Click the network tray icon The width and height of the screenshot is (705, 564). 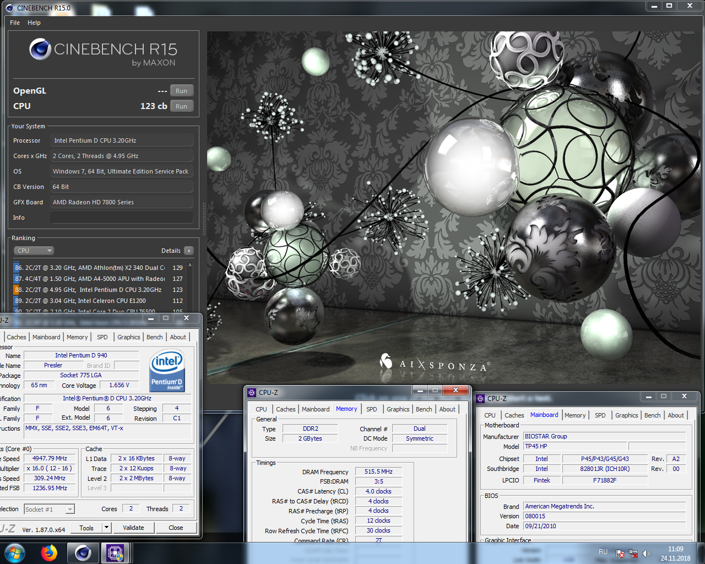pyautogui.click(x=633, y=554)
